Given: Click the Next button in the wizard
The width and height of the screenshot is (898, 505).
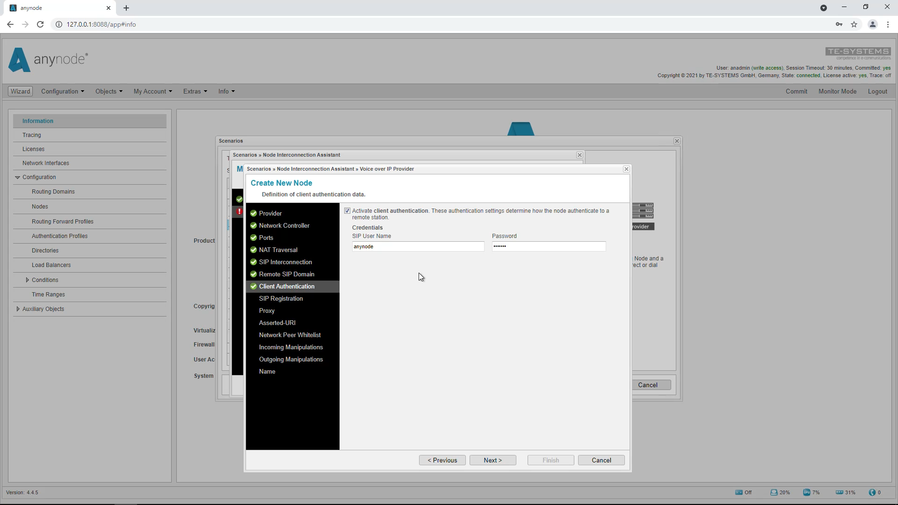Looking at the screenshot, I should 492,460.
